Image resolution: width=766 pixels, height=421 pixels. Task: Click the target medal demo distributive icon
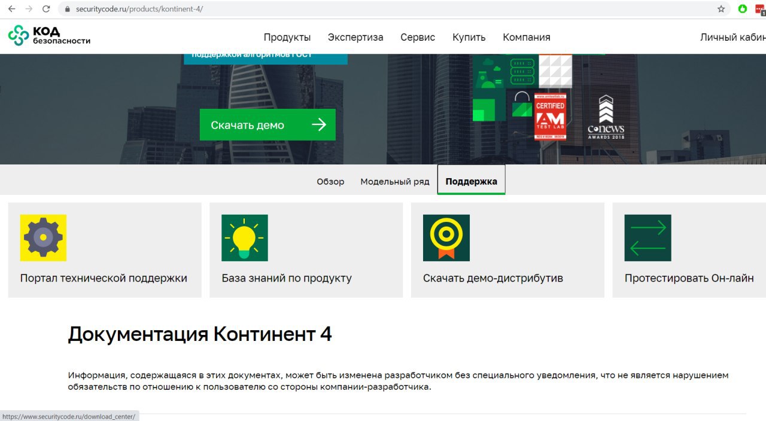[446, 238]
